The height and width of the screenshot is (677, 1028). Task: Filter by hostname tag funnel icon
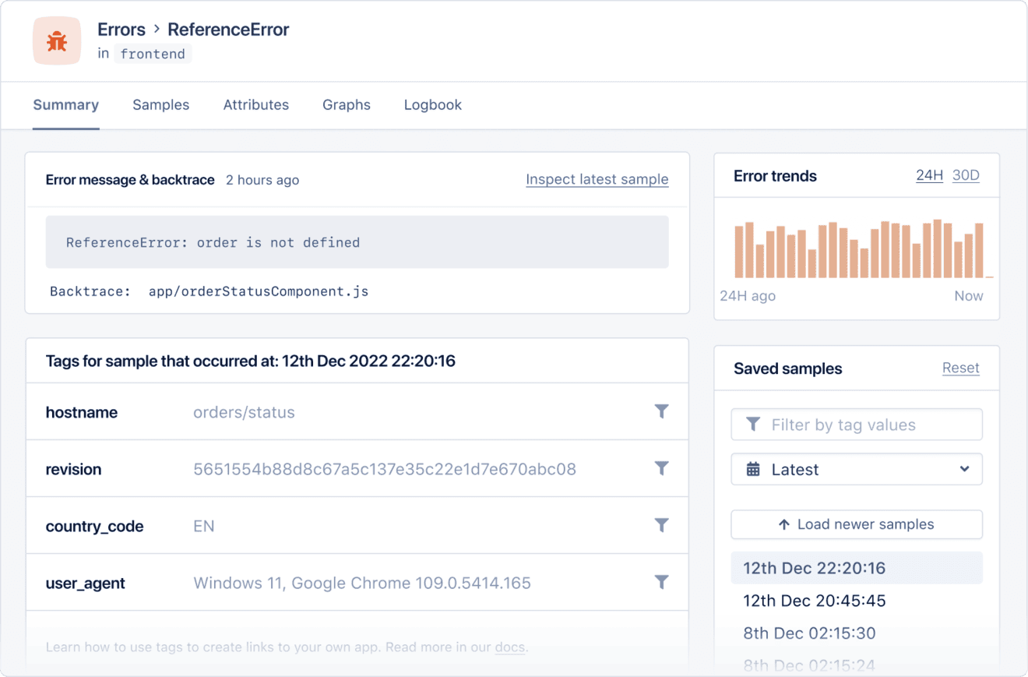[x=661, y=411]
